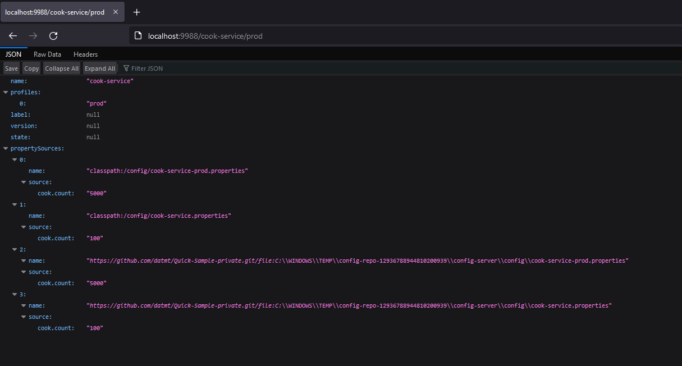Collapse the first source node showing cook.count 5000
Viewport: 682px width, 366px height.
pyautogui.click(x=23, y=181)
